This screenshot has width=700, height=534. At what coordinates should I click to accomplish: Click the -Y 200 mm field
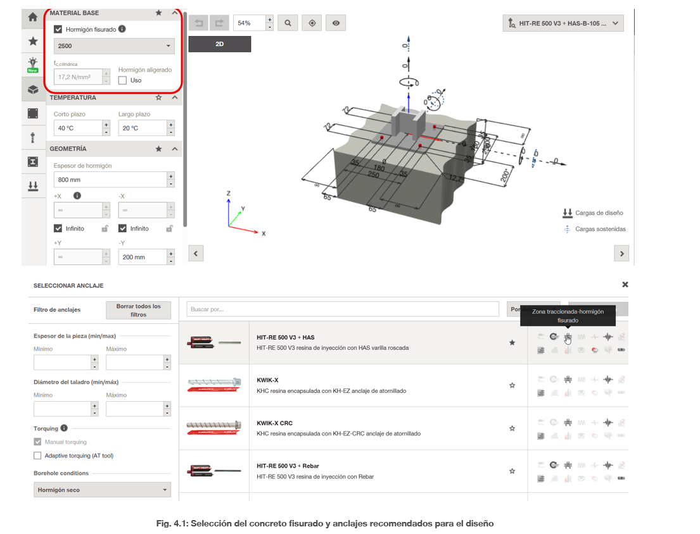click(x=143, y=258)
